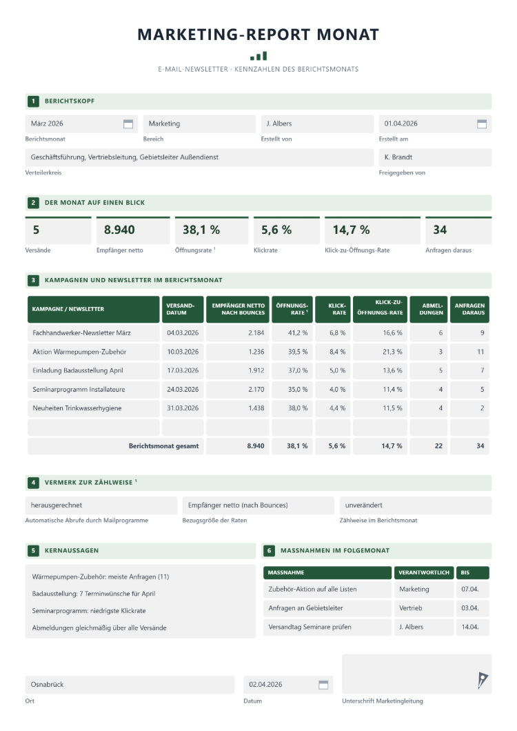The image size is (517, 731).
Task: Click the Empfänger netto value 8.940
Action: (x=133, y=230)
